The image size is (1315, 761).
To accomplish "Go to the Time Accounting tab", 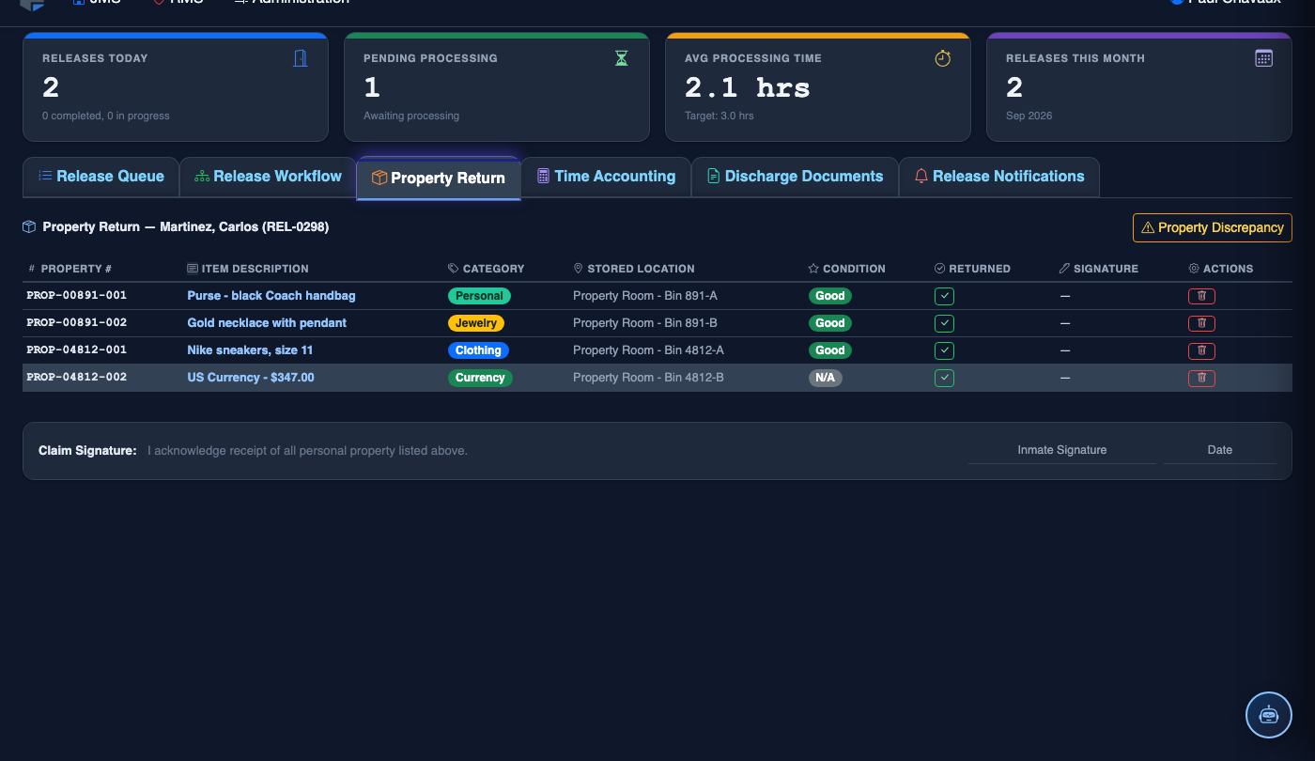I will [x=606, y=177].
